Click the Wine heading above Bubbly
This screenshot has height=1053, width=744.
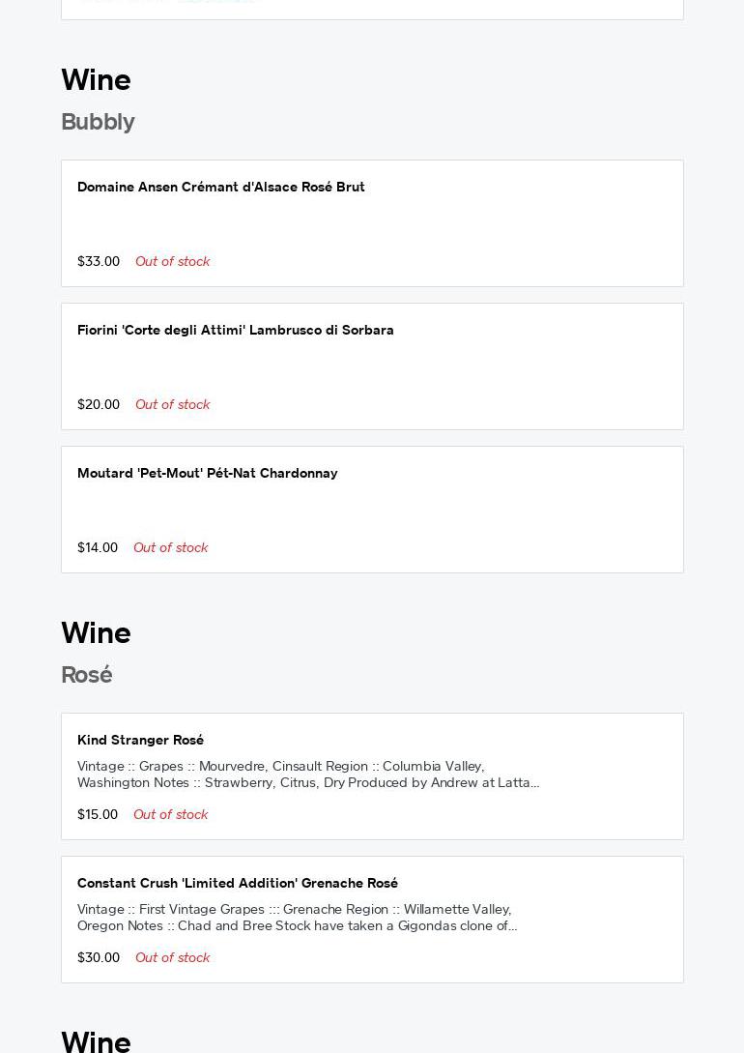click(x=96, y=80)
